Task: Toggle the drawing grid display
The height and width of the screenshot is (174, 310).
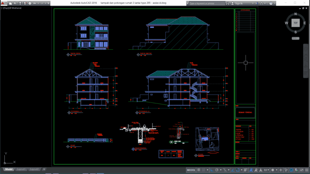Action: 199,170
